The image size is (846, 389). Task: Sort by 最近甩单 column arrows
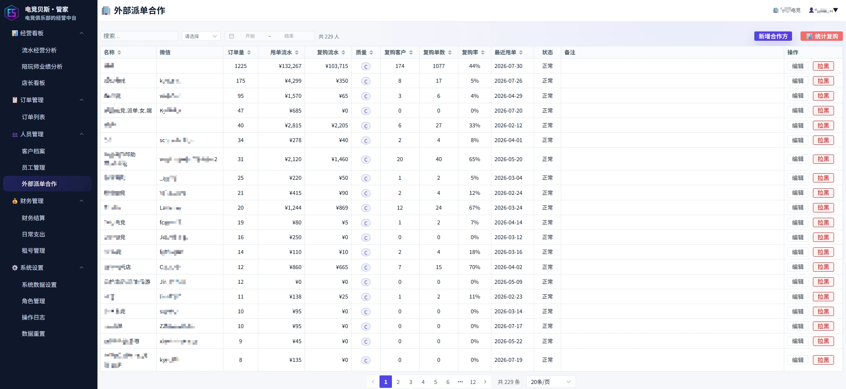pos(521,52)
